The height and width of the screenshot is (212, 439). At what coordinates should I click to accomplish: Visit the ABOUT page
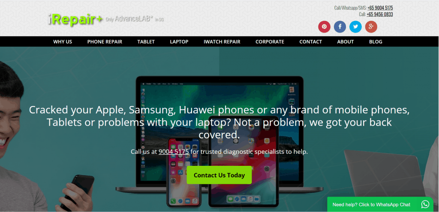pyautogui.click(x=346, y=42)
